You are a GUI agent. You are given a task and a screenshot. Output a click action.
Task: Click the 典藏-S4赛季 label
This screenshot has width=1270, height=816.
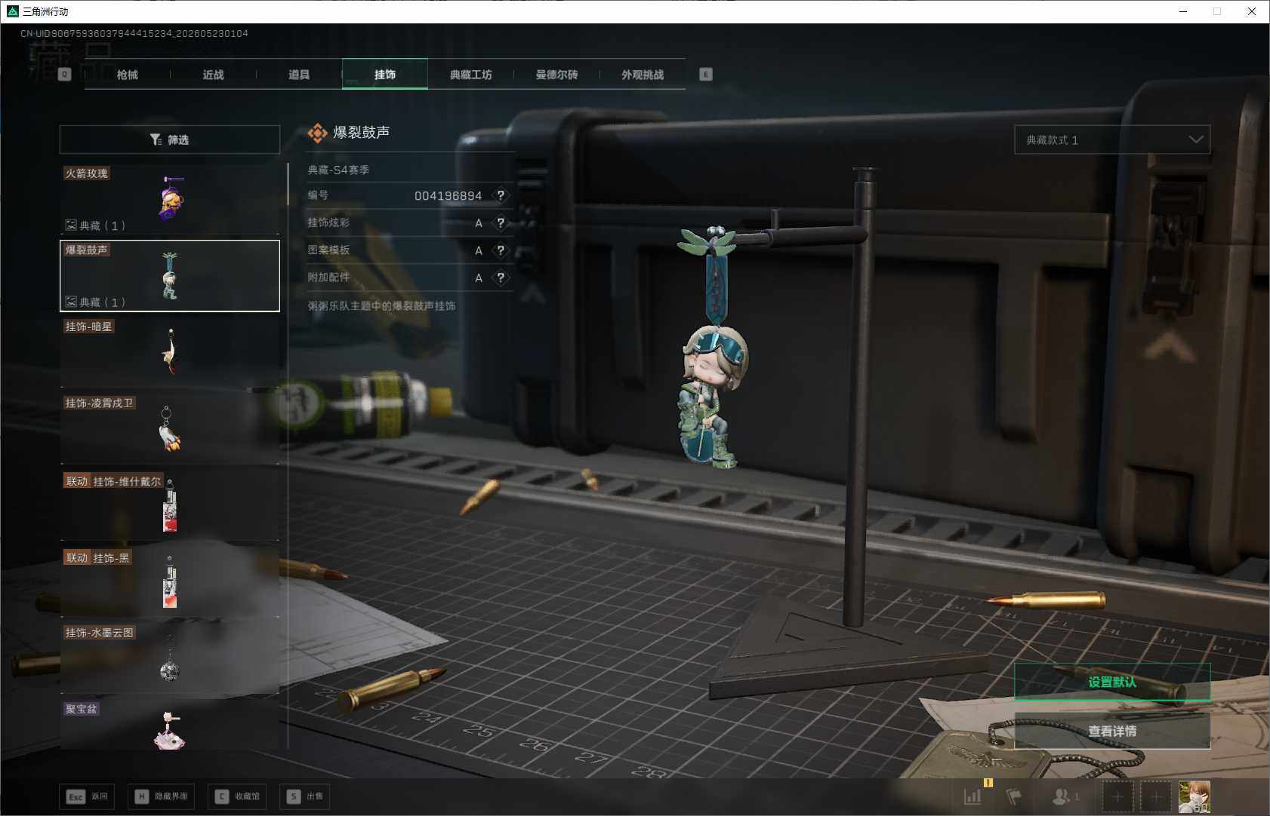pyautogui.click(x=338, y=170)
